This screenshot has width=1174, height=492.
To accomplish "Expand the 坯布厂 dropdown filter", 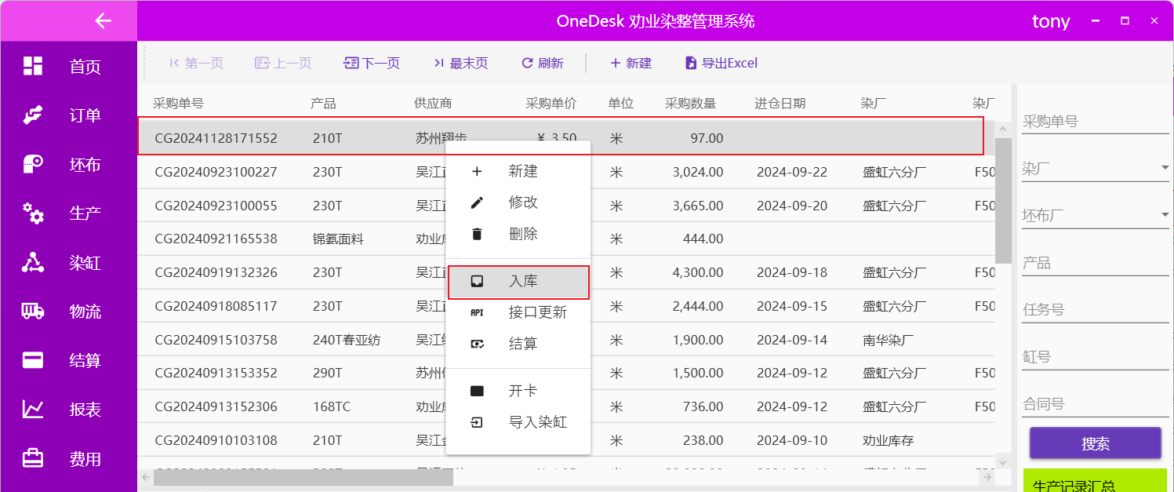I will (1164, 215).
